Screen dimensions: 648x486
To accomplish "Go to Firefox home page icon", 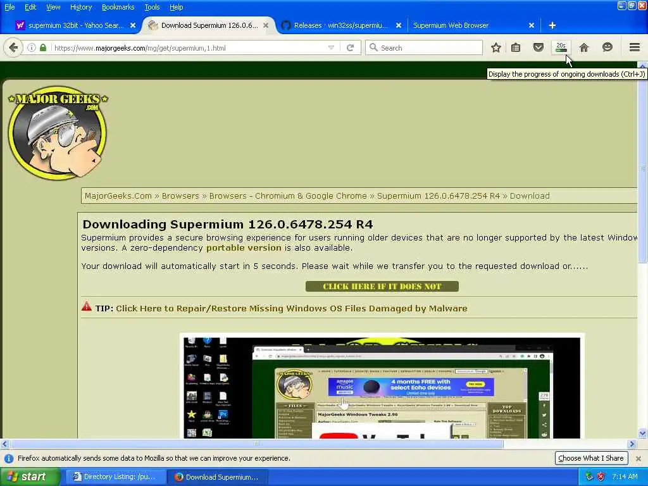I will click(584, 48).
